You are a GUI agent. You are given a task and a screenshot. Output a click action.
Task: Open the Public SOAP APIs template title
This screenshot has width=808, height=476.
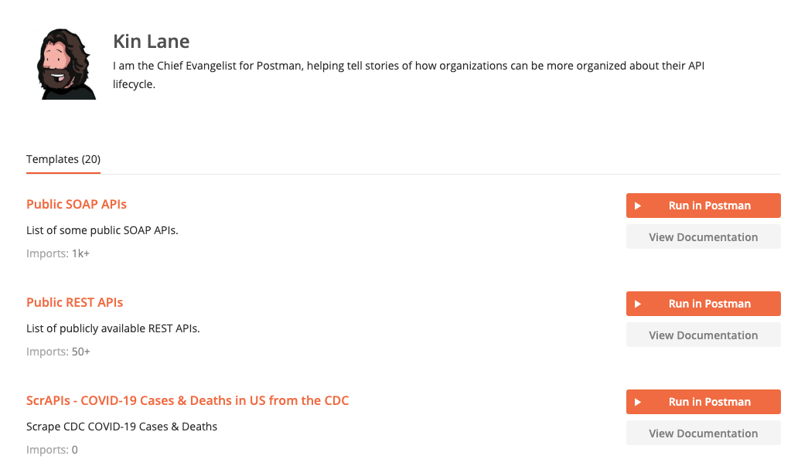pyautogui.click(x=77, y=204)
